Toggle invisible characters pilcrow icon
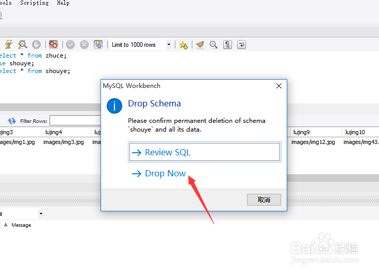This screenshot has width=379, height=273. (x=227, y=45)
